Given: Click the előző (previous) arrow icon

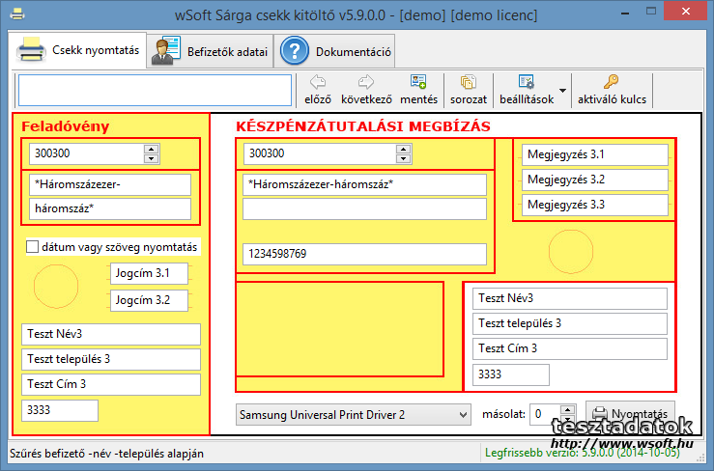Looking at the screenshot, I should [x=318, y=83].
